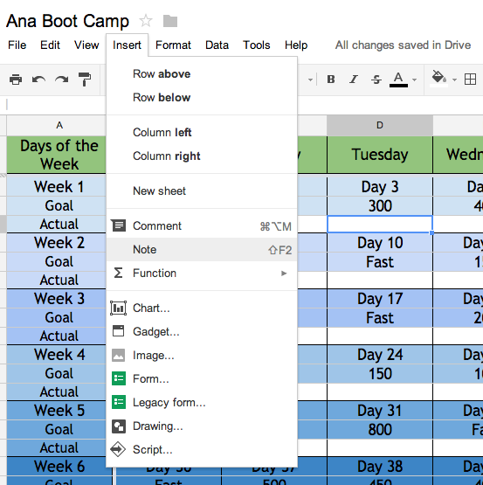483x485 pixels.
Task: Open the View menu
Action: point(86,45)
